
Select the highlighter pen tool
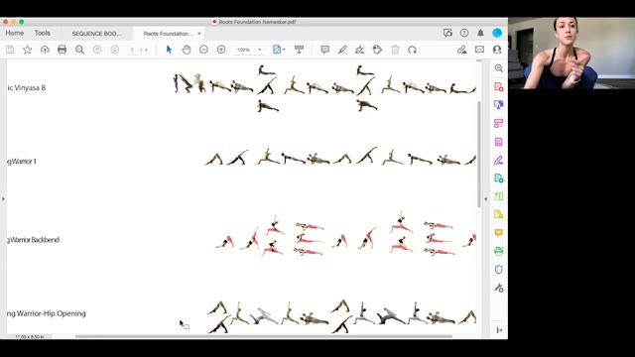click(x=342, y=50)
